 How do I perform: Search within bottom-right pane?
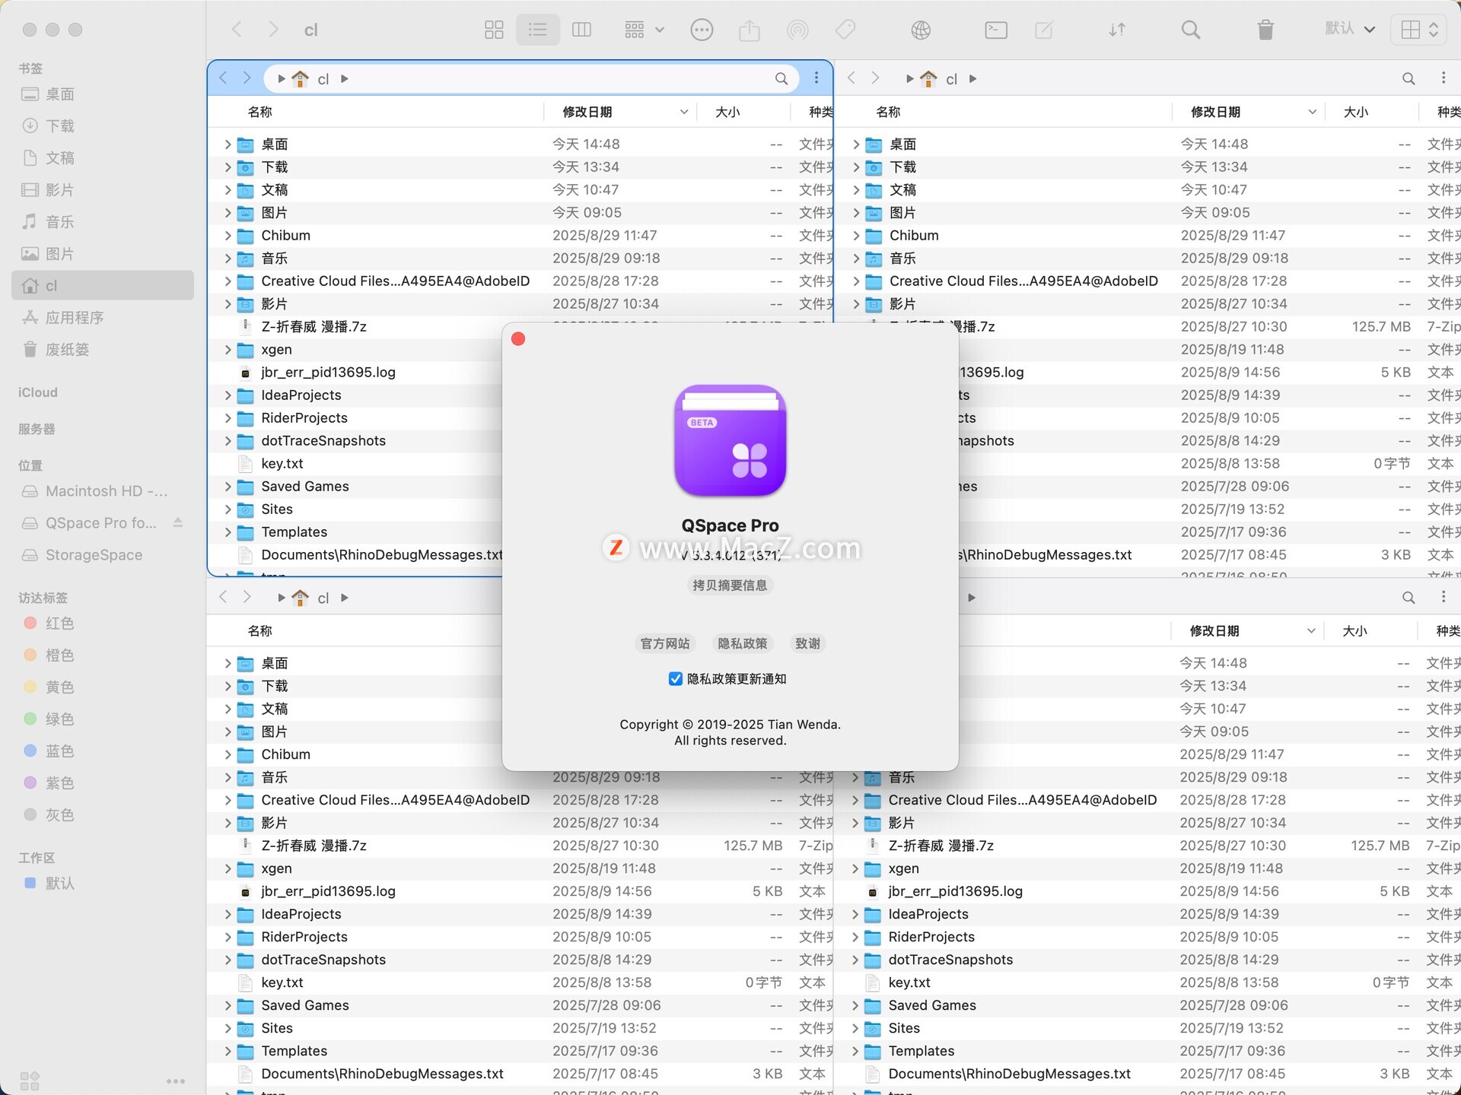[x=1408, y=598]
